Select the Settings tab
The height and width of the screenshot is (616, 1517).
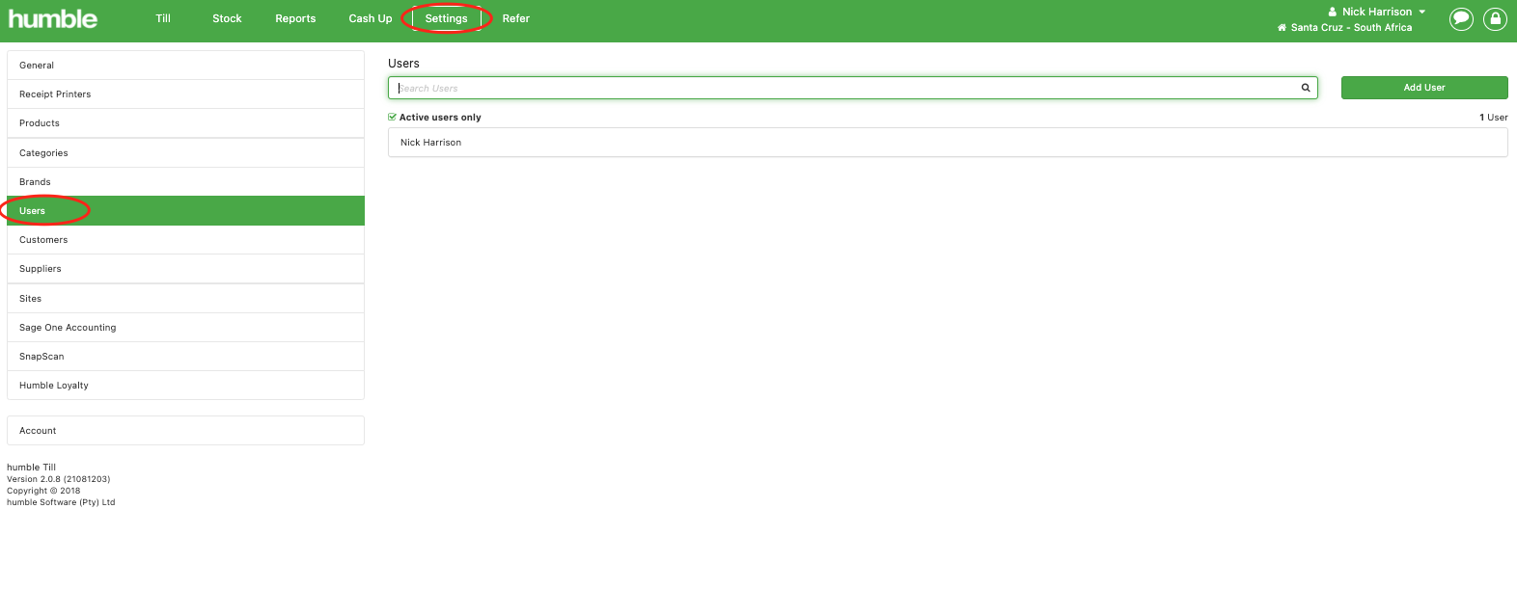pos(446,18)
